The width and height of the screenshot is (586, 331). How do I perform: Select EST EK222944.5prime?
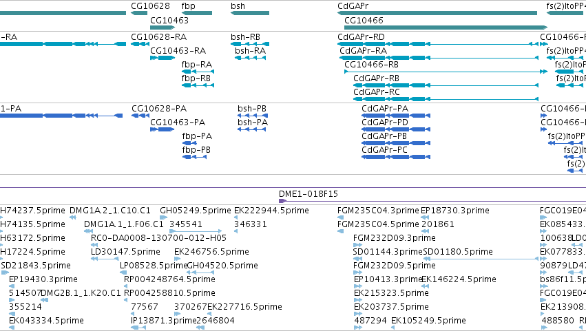pos(272,211)
